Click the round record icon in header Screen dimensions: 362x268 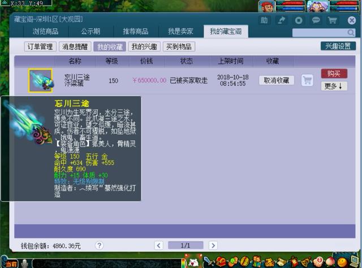click(298, 20)
